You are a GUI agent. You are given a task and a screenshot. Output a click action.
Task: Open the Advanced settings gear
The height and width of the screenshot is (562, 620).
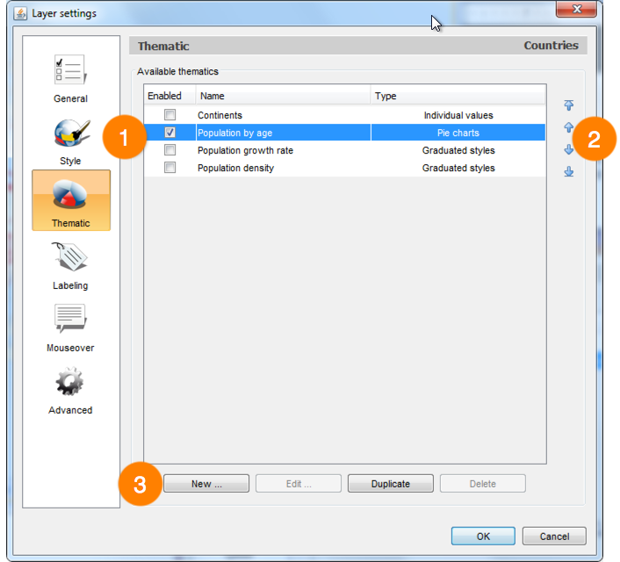coord(70,391)
